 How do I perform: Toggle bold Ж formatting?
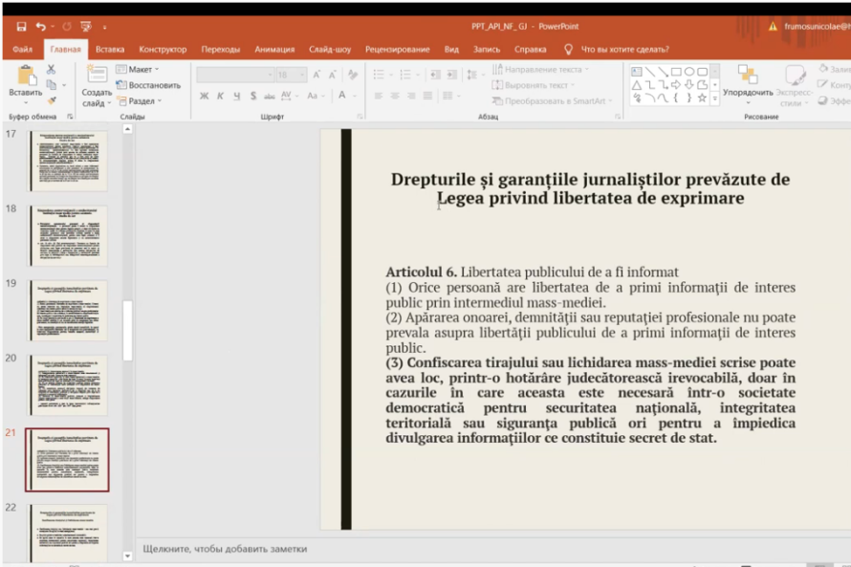(204, 96)
